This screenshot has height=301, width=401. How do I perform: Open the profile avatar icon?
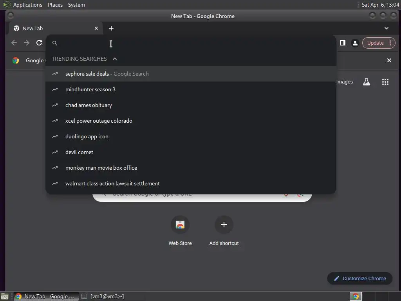[x=355, y=43]
